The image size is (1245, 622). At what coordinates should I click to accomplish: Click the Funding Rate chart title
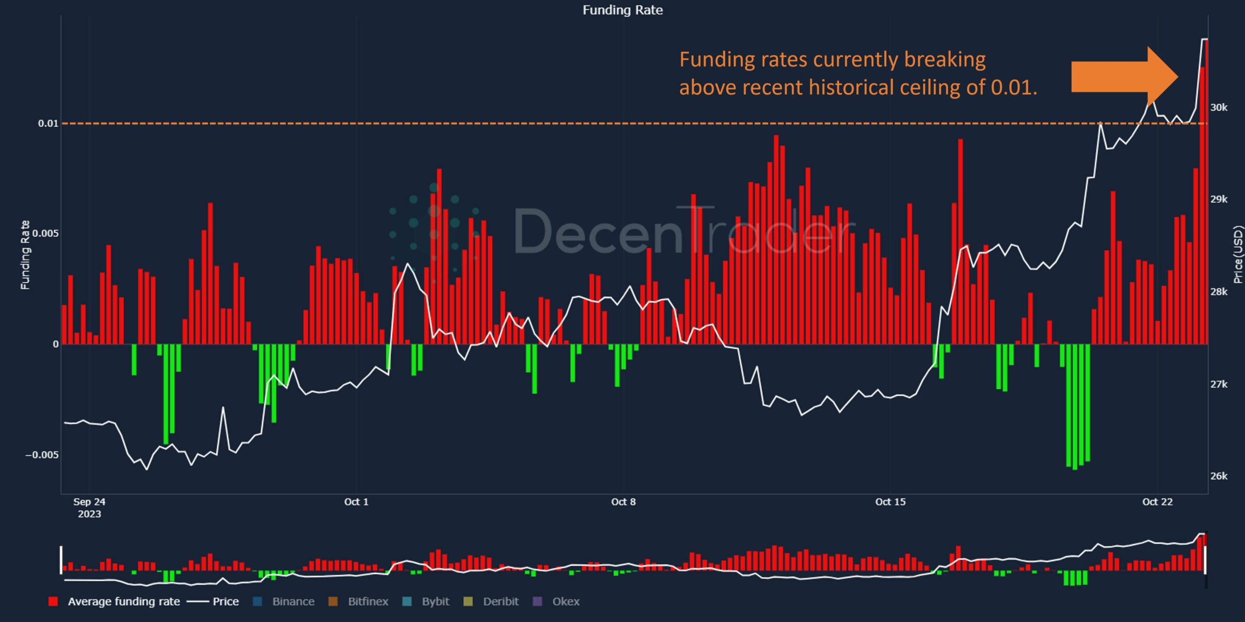click(x=623, y=10)
